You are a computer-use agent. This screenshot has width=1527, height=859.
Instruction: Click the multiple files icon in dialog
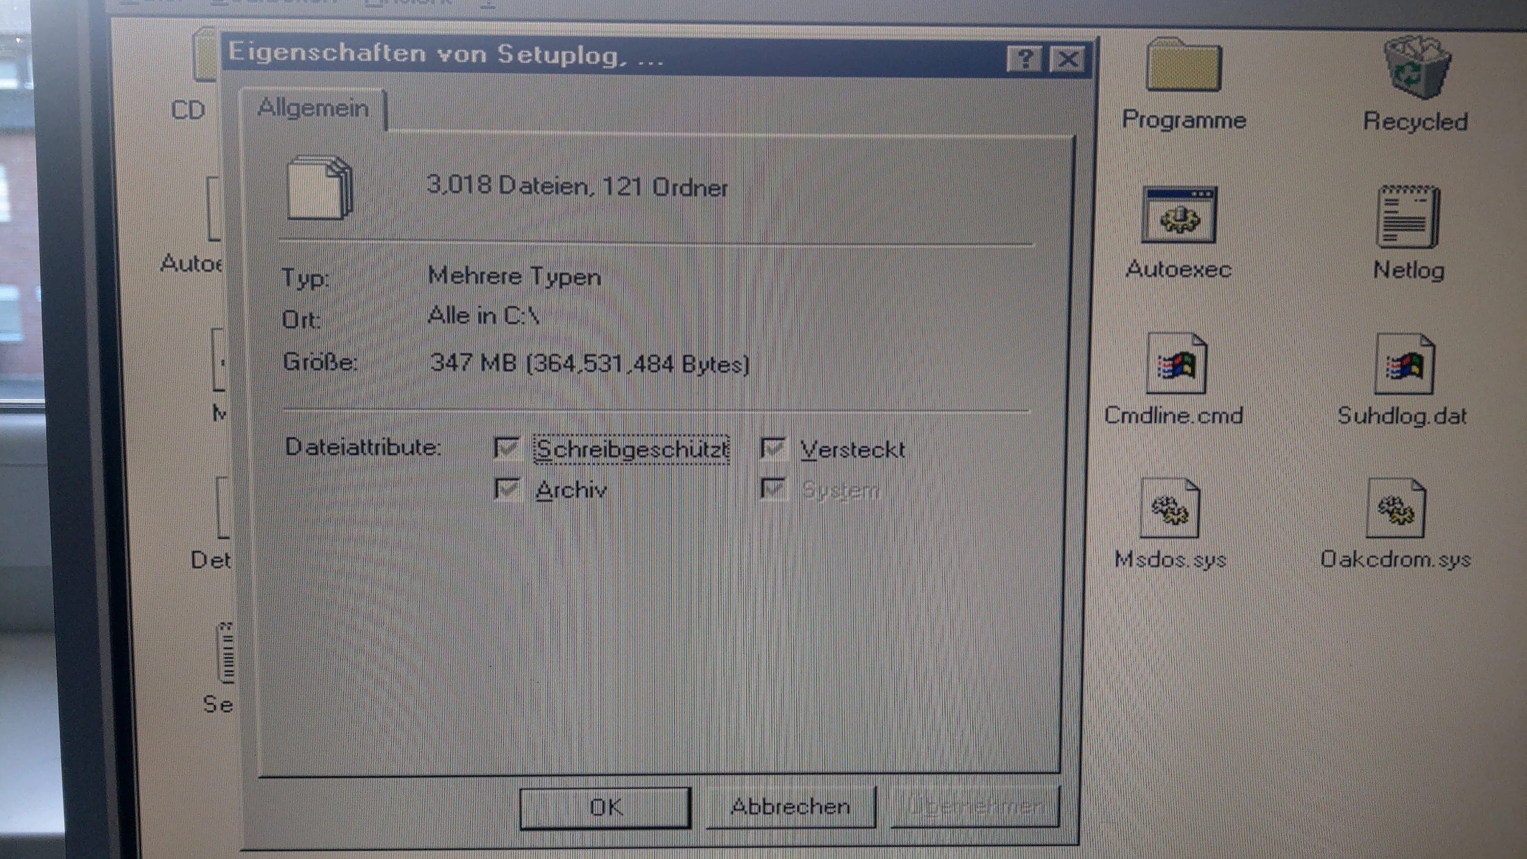click(x=319, y=187)
